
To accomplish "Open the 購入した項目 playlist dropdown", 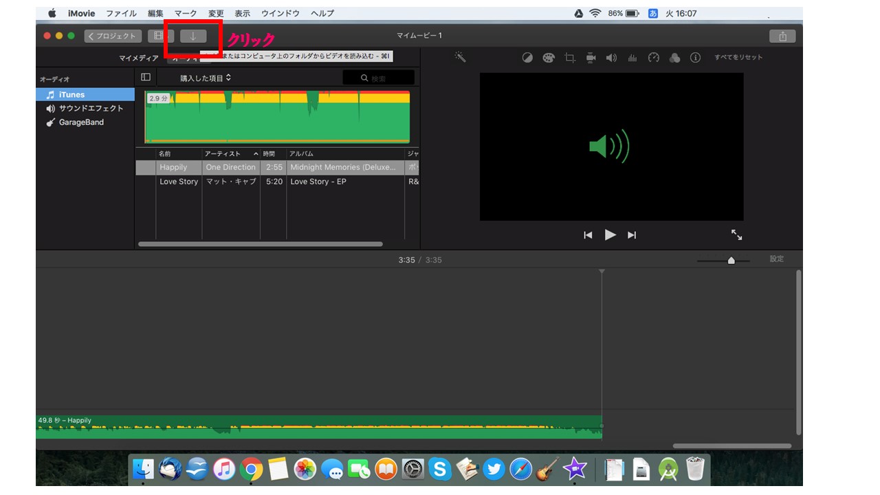I will coord(206,78).
